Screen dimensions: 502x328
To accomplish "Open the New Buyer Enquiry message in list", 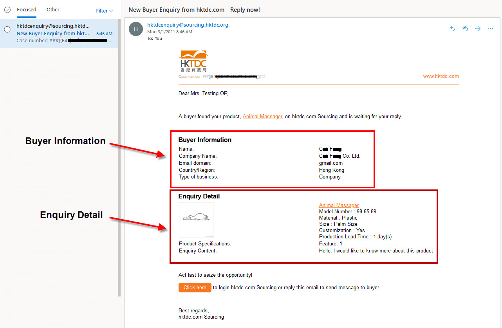I will 59,33.
